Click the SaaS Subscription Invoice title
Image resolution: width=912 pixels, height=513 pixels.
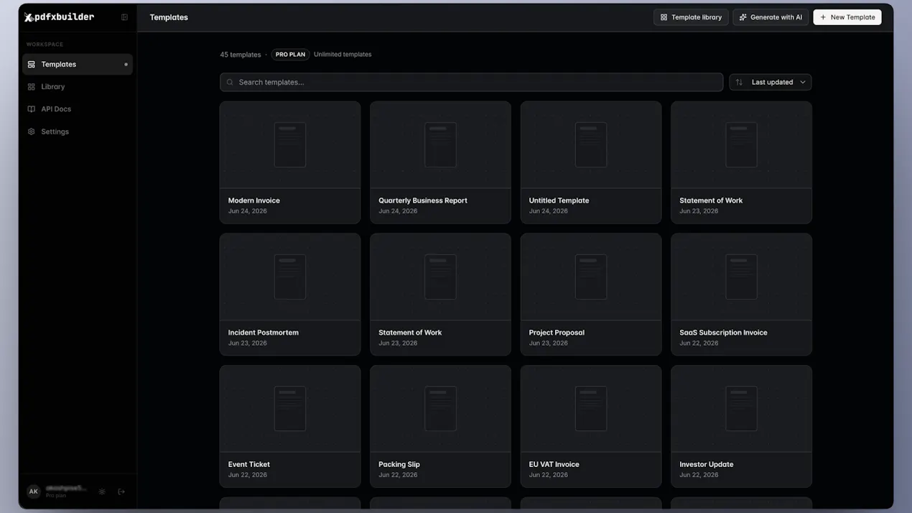point(723,333)
